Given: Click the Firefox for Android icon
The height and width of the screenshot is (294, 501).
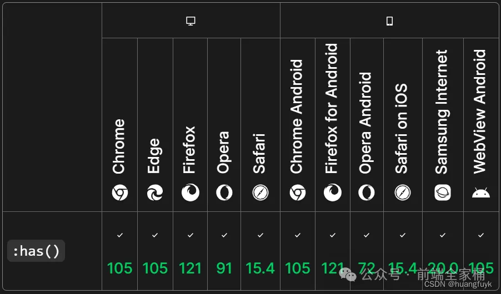Looking at the screenshot, I should point(333,193).
